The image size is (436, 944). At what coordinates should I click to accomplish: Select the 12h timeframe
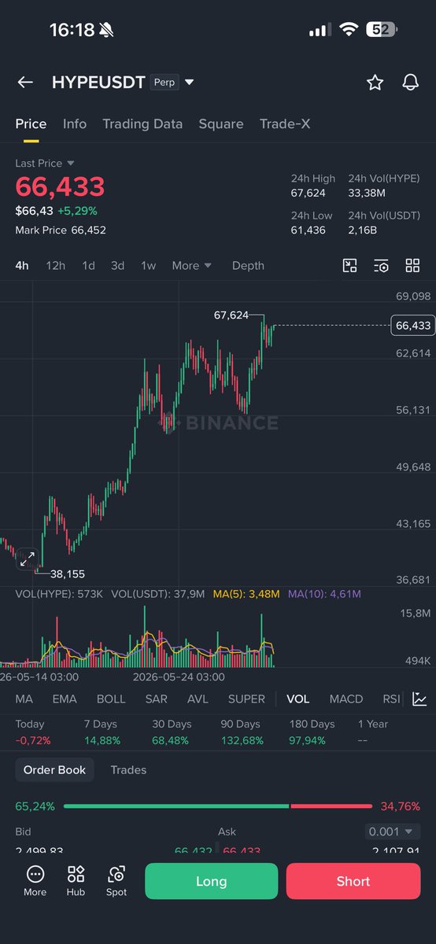[x=56, y=266]
